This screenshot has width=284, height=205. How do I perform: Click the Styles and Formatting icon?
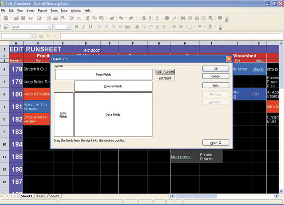6,27
